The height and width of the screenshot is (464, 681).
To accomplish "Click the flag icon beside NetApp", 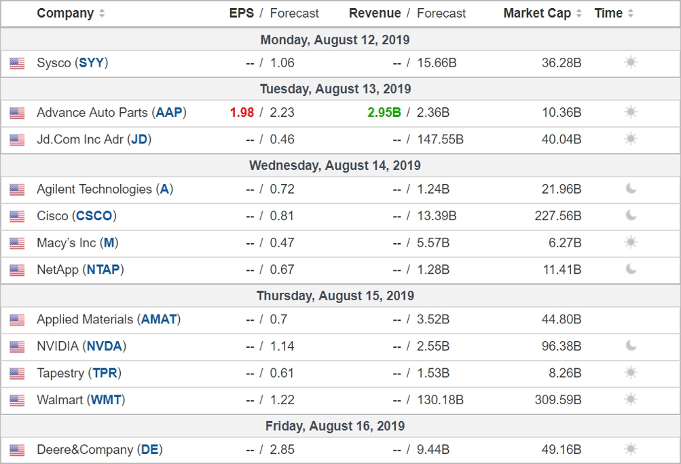I will pos(17,270).
